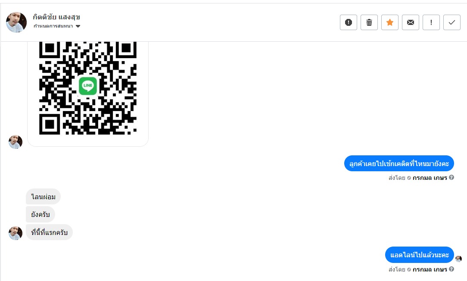Open กิตติชัย แสงสุข profile name
Screen dimensions: 467x281
point(56,17)
